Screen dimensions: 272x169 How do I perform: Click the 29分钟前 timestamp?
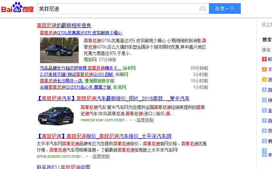click(x=199, y=68)
